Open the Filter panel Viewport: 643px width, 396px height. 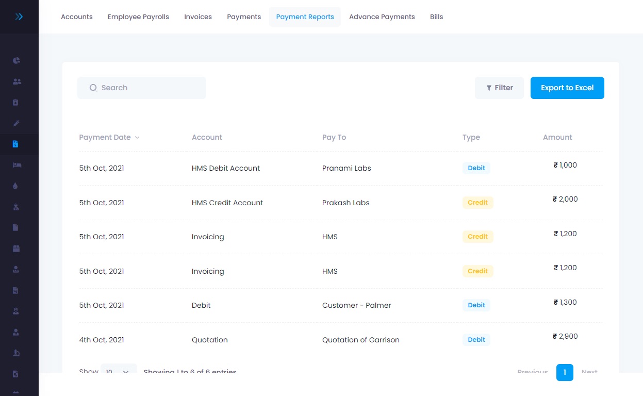coord(499,88)
